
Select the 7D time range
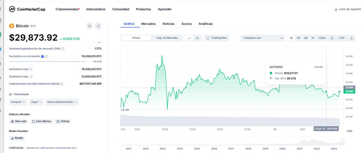tap(298, 38)
